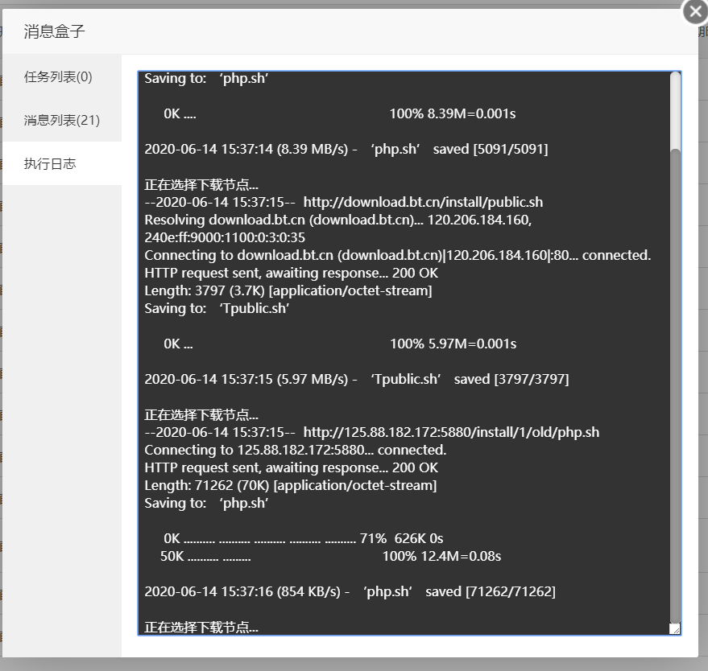Click the "Length: 71262 (70K)" log line

coord(290,485)
